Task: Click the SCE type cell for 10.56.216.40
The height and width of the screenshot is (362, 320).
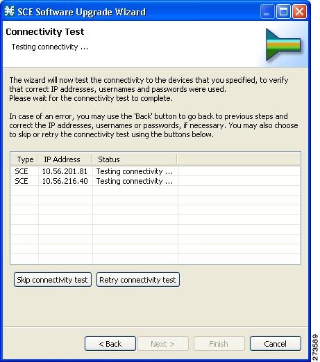Action: [x=24, y=181]
